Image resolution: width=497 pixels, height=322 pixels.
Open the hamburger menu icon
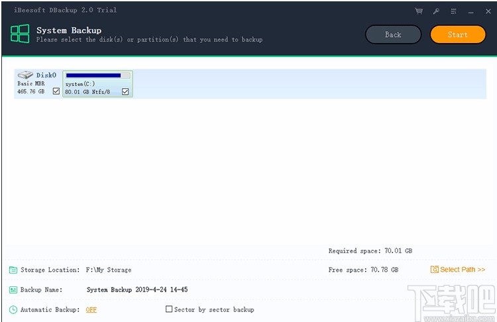point(453,11)
